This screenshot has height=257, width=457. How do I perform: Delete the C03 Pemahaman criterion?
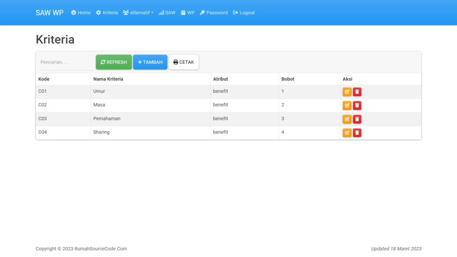pos(357,119)
